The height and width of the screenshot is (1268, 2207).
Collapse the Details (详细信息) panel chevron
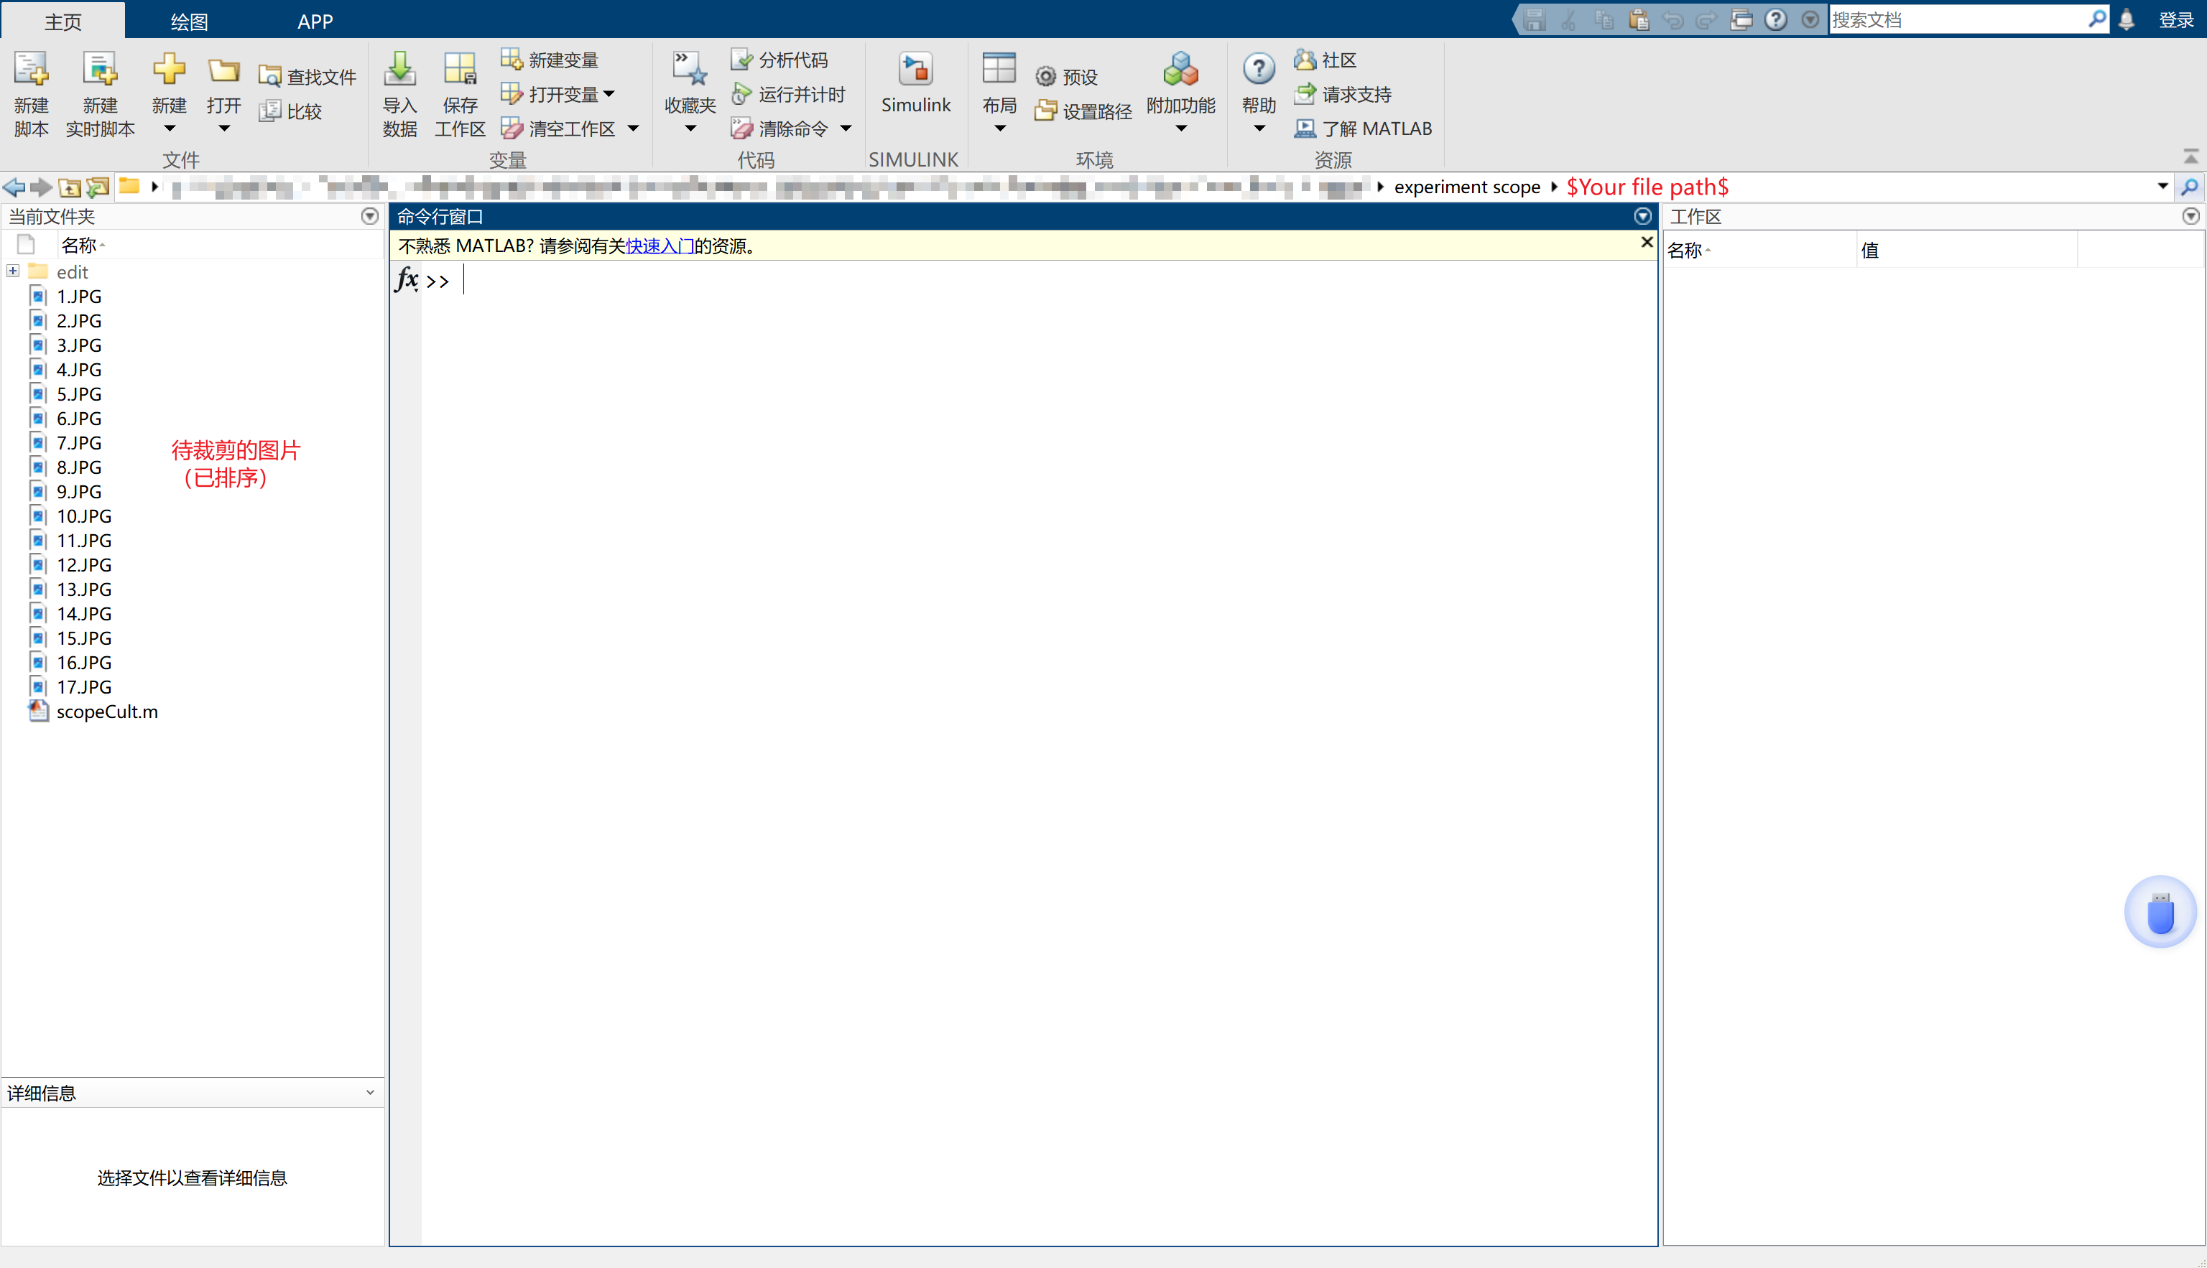[x=370, y=1092]
